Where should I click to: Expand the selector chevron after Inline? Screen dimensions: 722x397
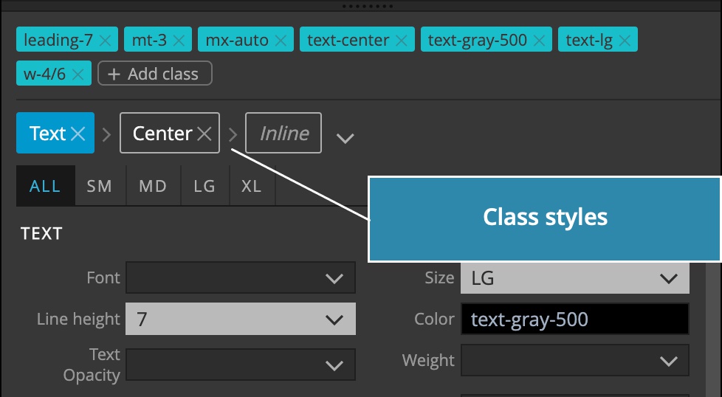coord(345,138)
